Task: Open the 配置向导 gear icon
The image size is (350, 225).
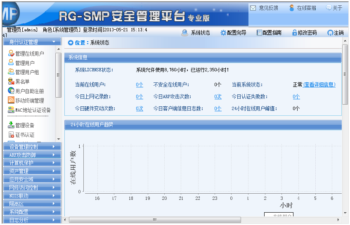Action: point(223,33)
